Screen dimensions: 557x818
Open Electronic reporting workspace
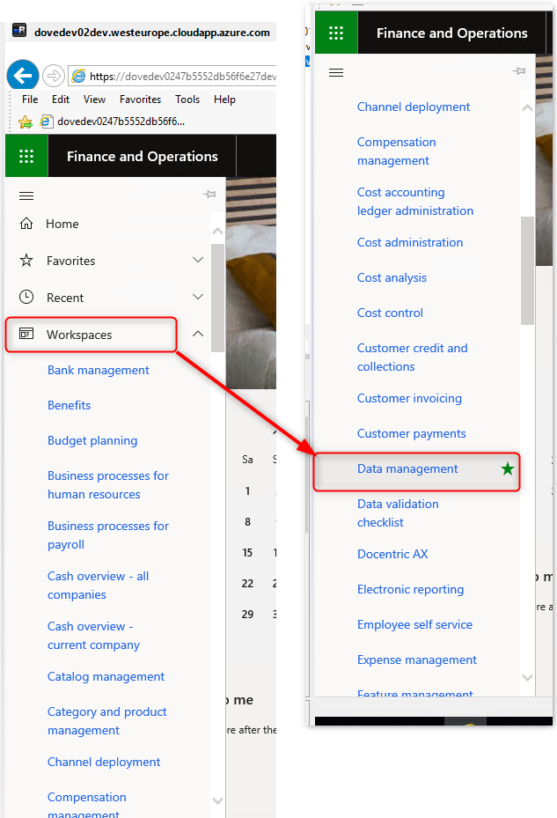click(x=410, y=589)
